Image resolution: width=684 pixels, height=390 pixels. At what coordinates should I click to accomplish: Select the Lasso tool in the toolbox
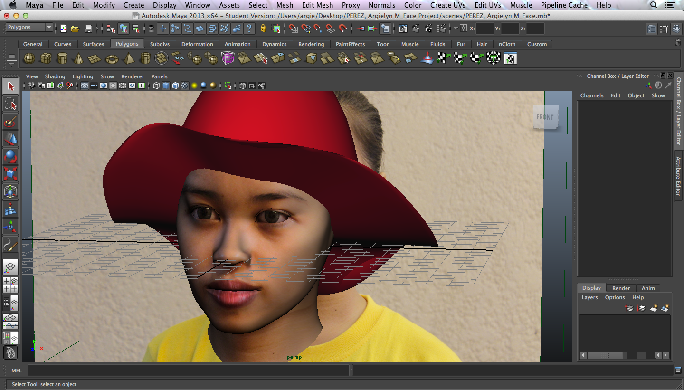[10, 104]
